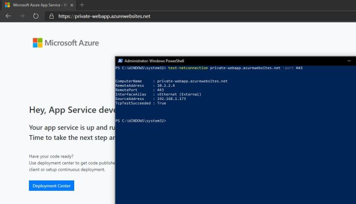356x204 pixels.
Task: Click the browser forward arrow
Action: (22, 16)
